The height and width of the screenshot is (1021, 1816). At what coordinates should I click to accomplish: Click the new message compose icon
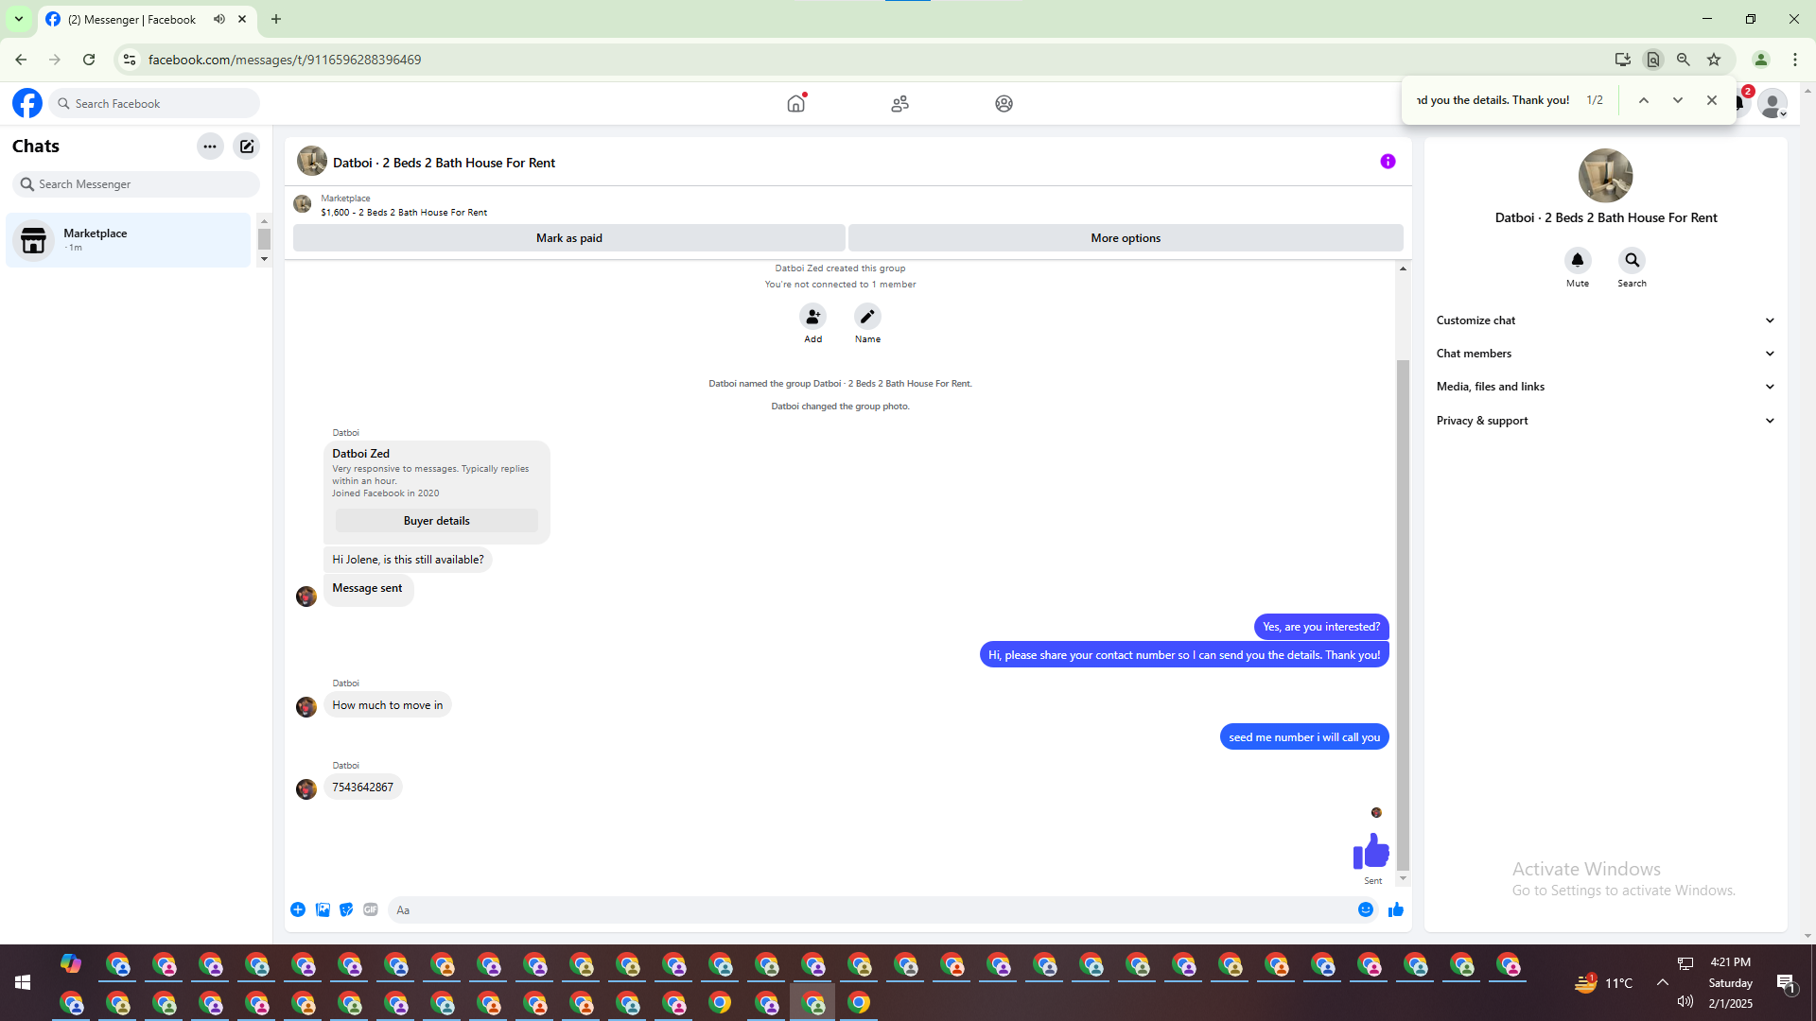tap(247, 147)
